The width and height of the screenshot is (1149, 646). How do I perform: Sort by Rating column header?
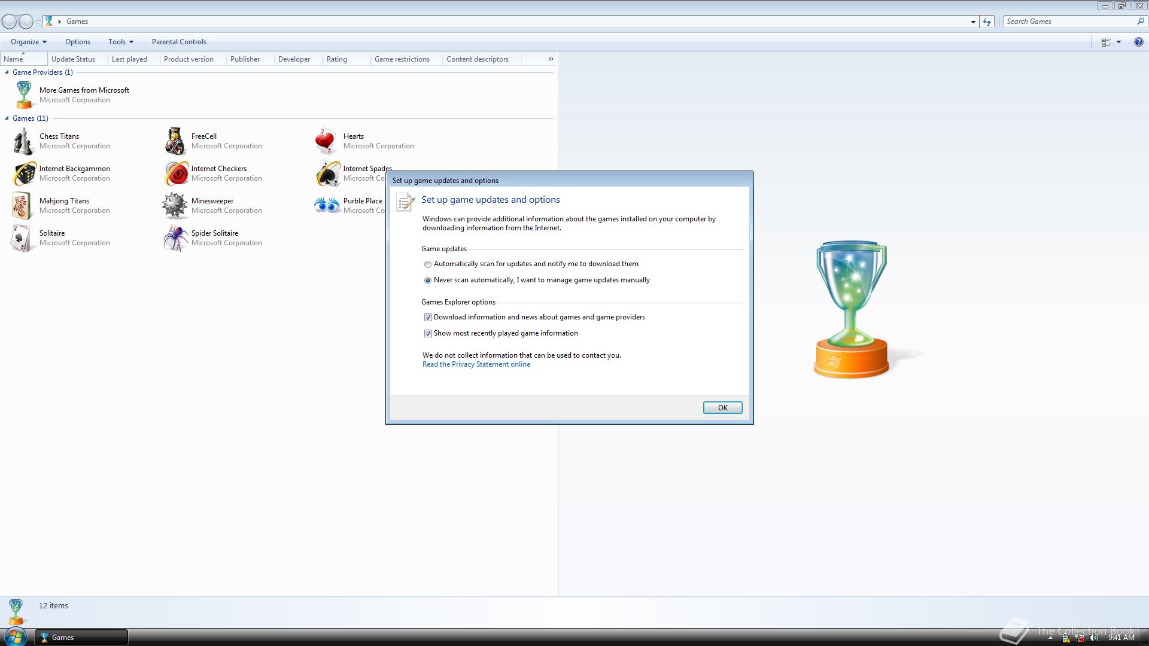346,59
